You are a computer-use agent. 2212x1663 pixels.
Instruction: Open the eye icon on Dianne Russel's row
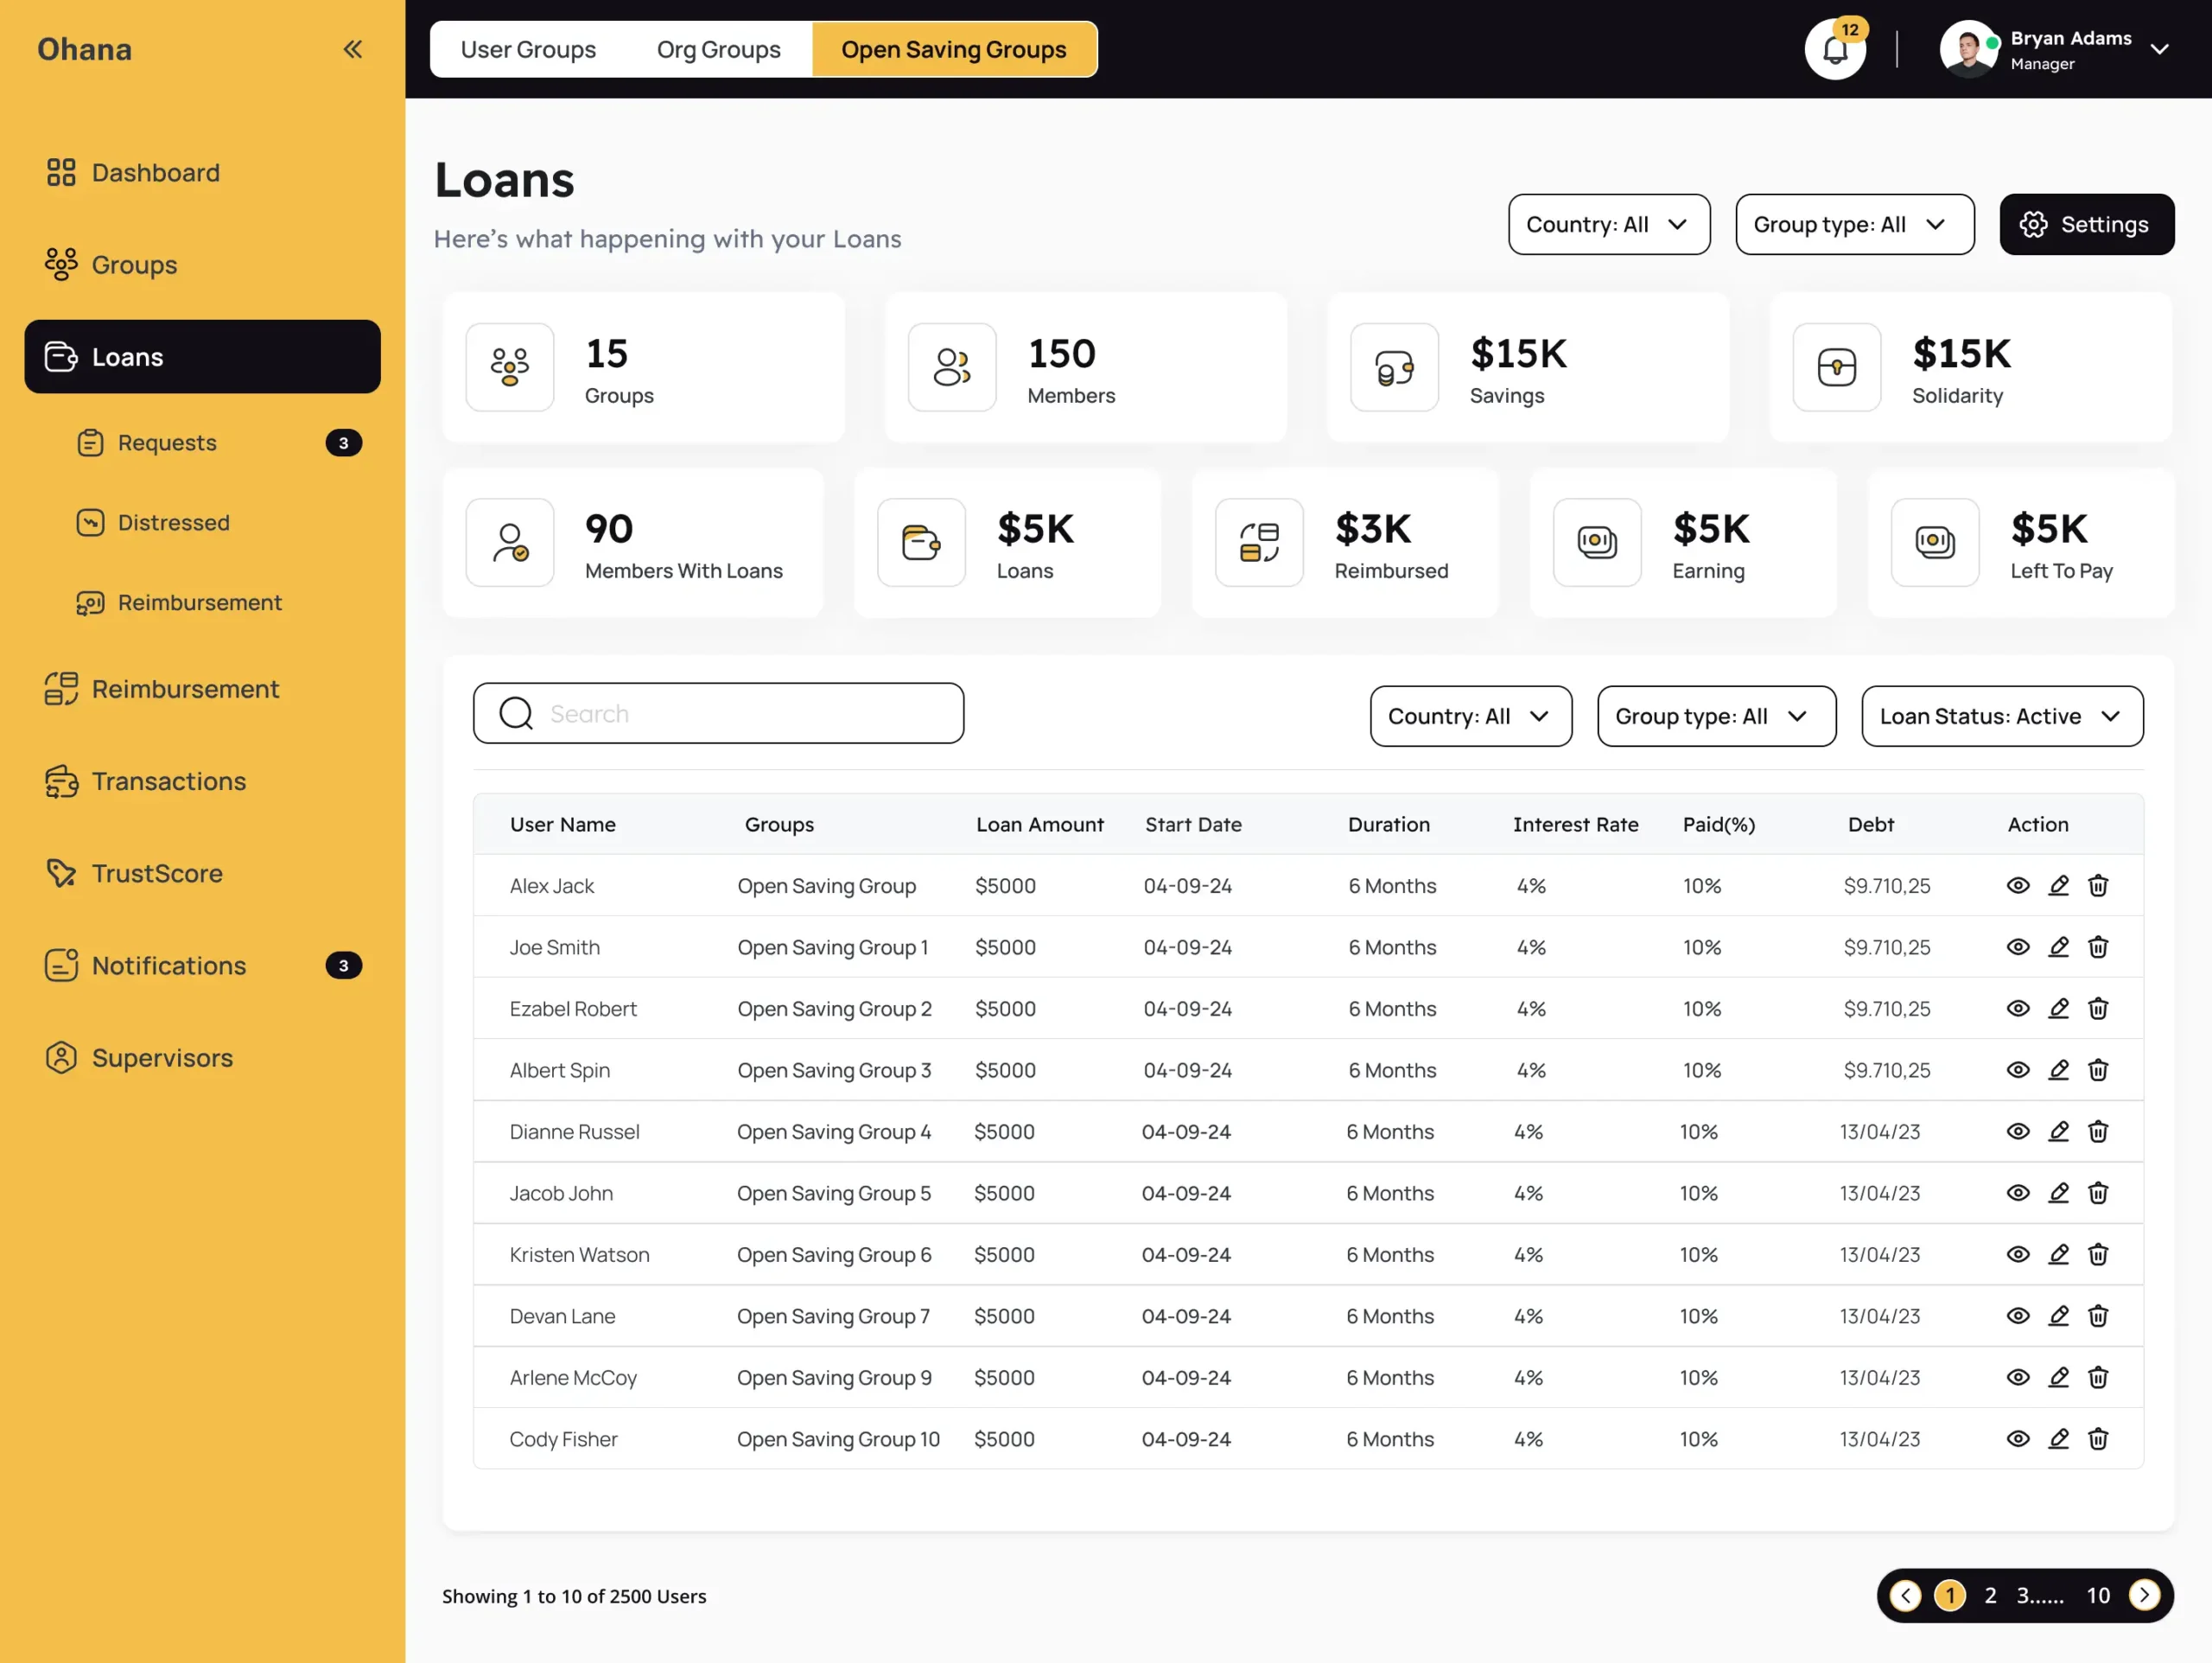coord(2017,1131)
